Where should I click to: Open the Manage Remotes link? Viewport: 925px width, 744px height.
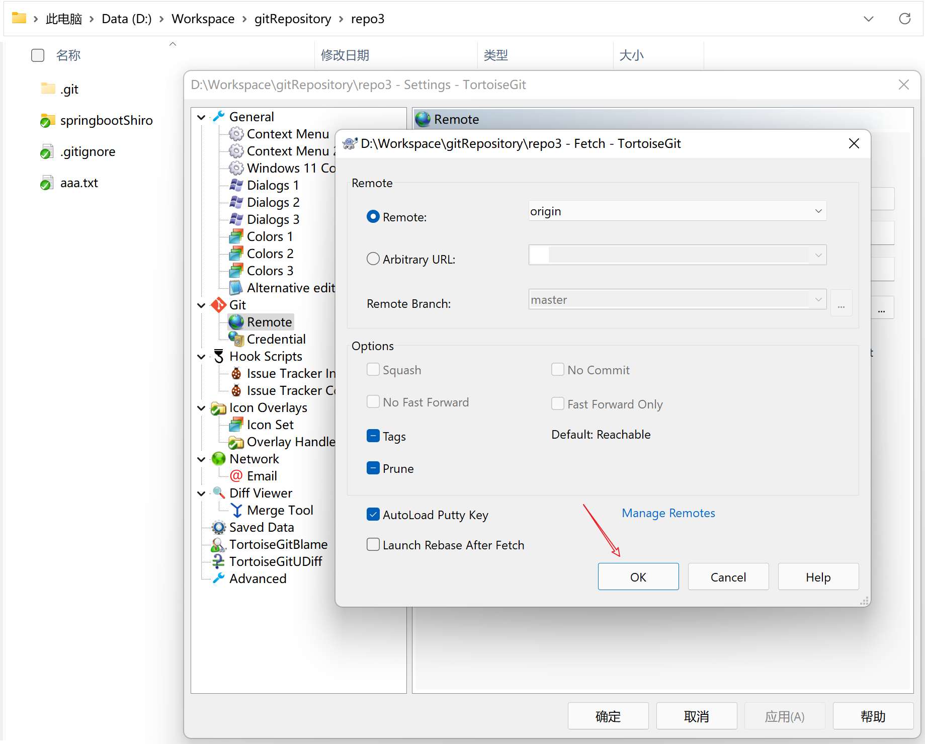click(x=668, y=513)
